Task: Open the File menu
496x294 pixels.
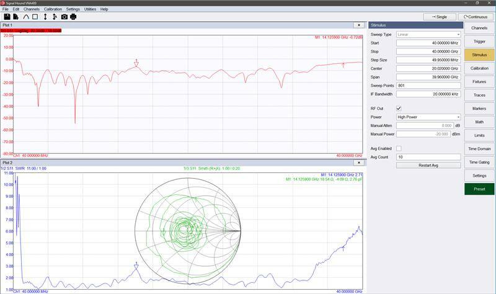Action: pyautogui.click(x=6, y=9)
